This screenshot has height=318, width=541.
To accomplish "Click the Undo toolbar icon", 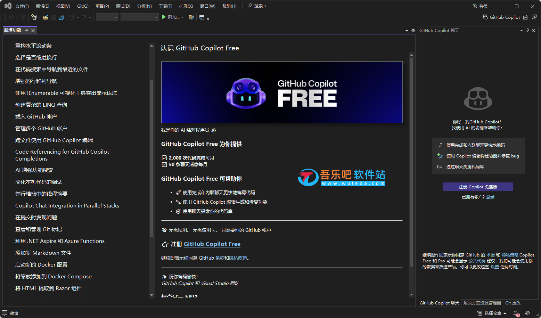I will pos(72,17).
